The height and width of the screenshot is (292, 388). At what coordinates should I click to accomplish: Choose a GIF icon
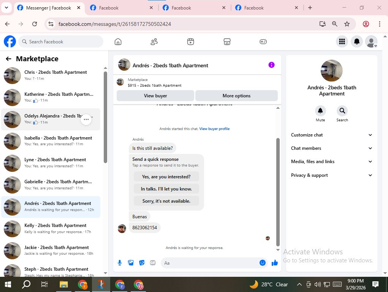pos(153,263)
